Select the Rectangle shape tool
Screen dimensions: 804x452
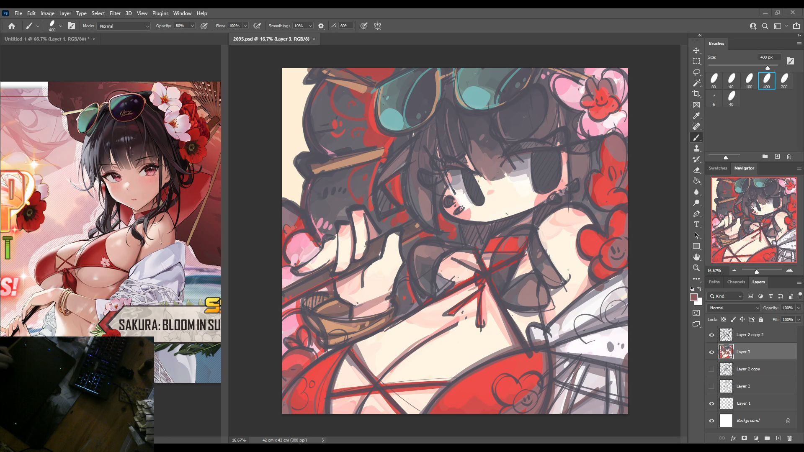696,246
